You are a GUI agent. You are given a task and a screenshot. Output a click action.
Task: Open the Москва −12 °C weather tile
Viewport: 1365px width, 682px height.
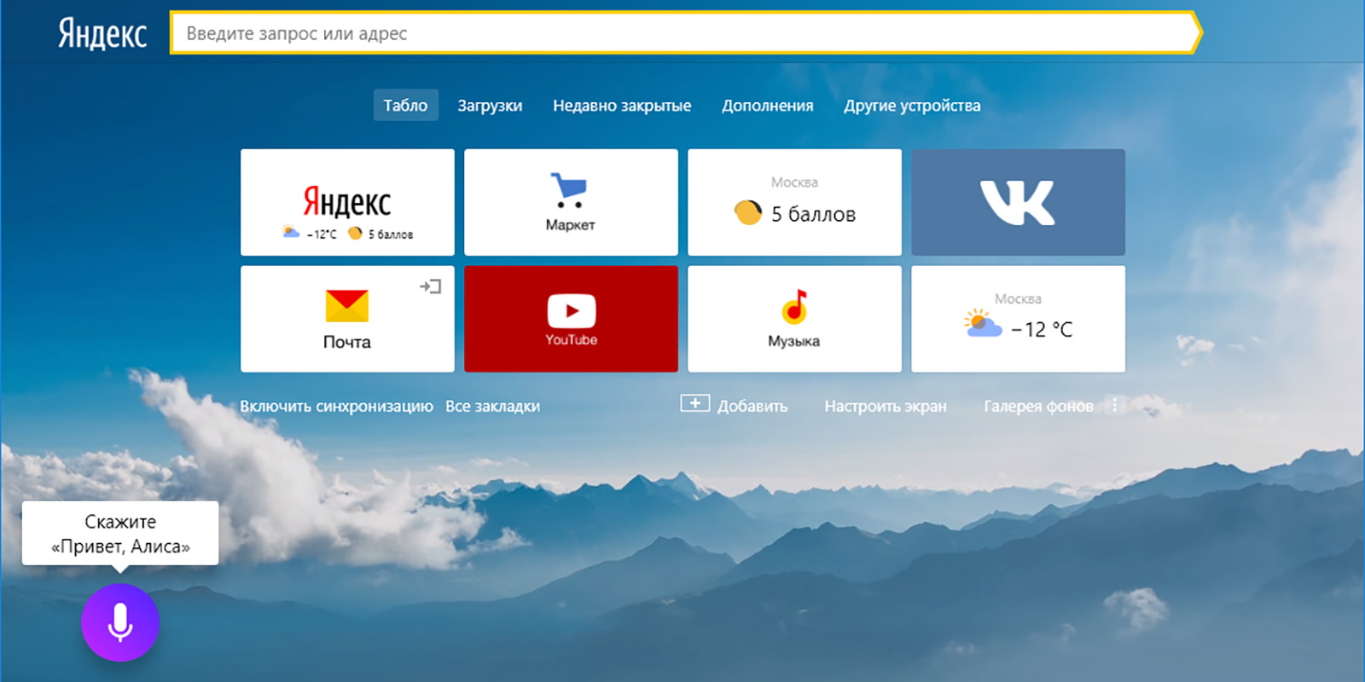(1018, 319)
